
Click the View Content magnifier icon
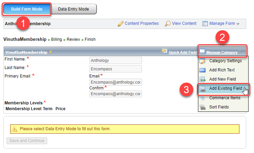pos(168,24)
